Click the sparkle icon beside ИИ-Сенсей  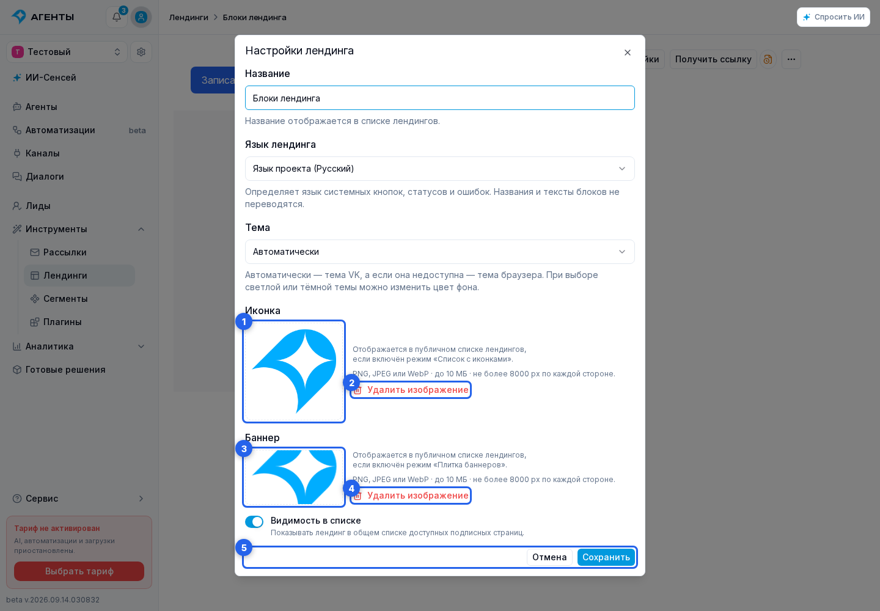(17, 78)
